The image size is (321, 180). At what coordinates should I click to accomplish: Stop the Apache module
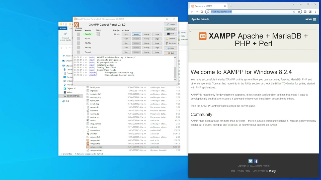click(x=126, y=34)
